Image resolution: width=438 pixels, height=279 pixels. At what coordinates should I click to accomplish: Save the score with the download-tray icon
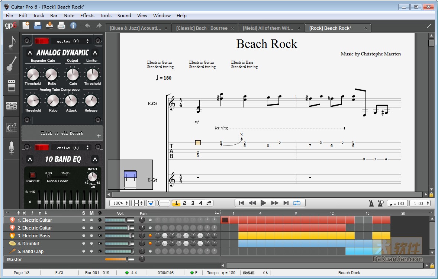tap(49, 25)
